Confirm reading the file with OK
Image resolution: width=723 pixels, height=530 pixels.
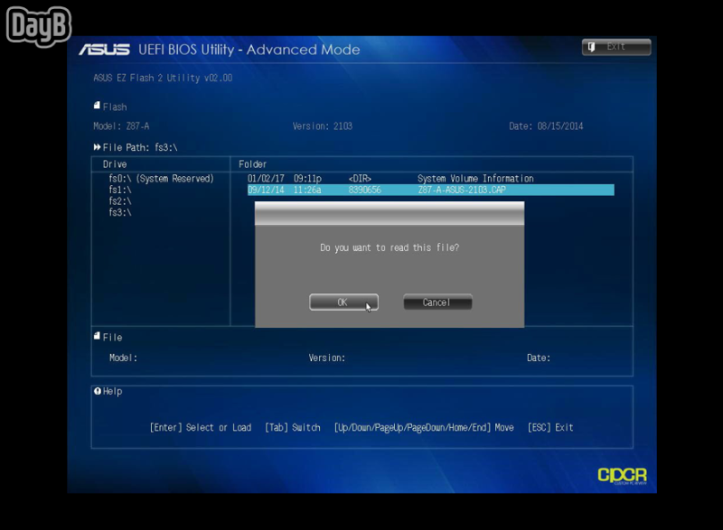(x=343, y=302)
